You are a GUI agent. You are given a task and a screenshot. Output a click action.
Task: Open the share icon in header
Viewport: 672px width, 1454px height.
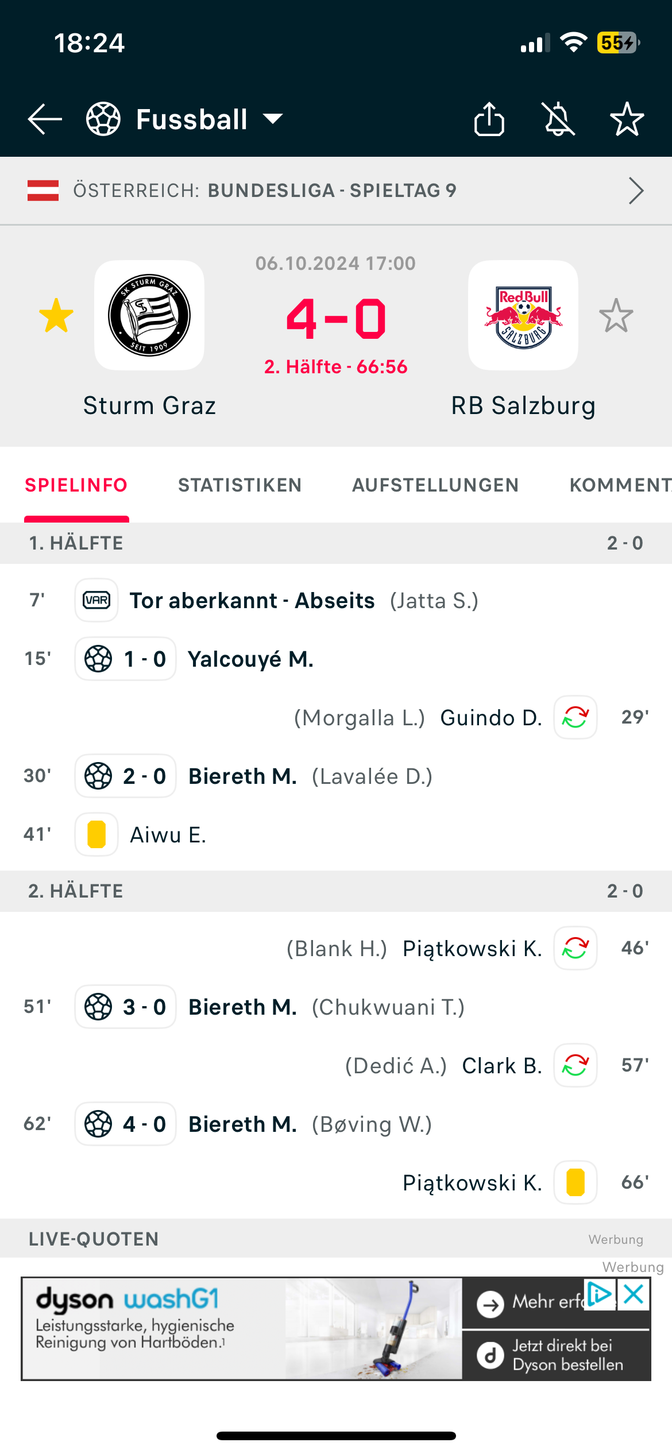[489, 119]
